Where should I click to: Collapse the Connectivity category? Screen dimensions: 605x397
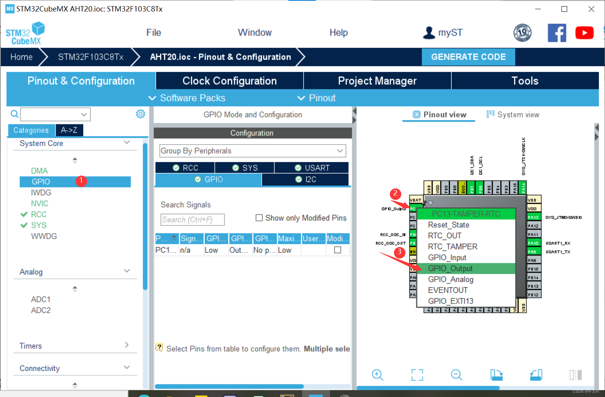127,368
